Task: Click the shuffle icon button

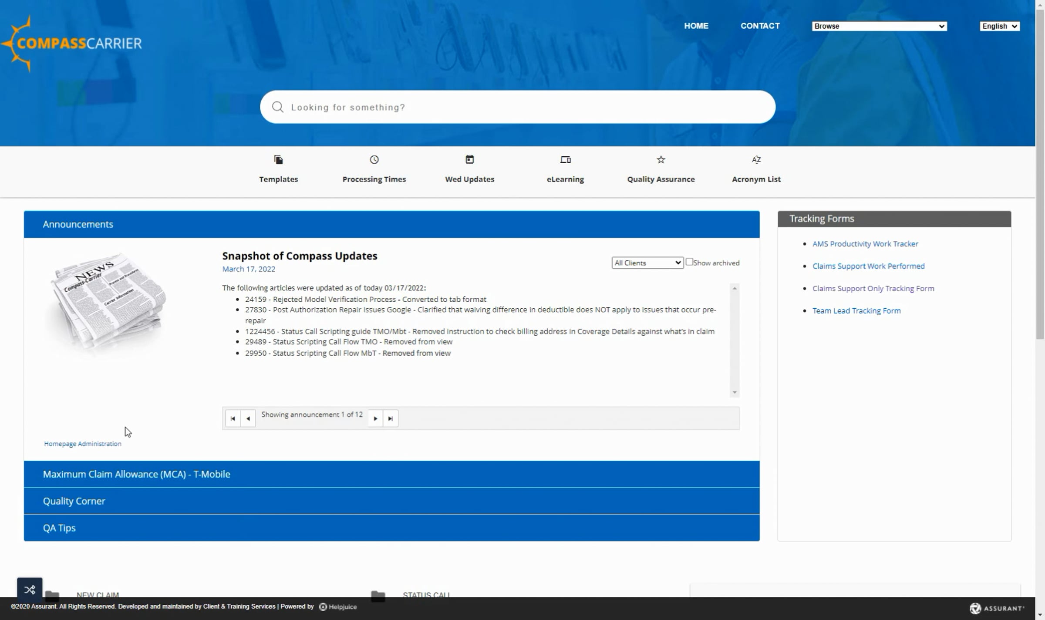Action: tap(30, 590)
